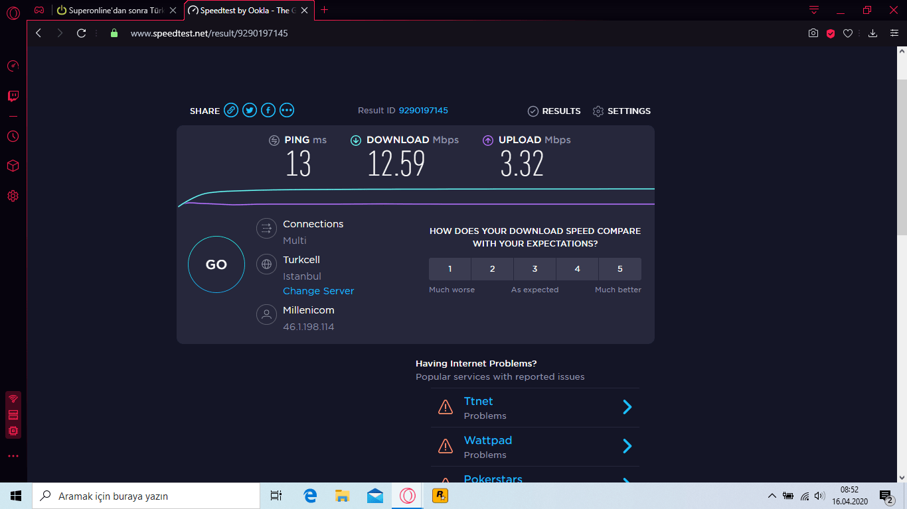Image resolution: width=907 pixels, height=509 pixels.
Task: Open GX Control speedometer icon in sidebar
Action: pos(13,66)
